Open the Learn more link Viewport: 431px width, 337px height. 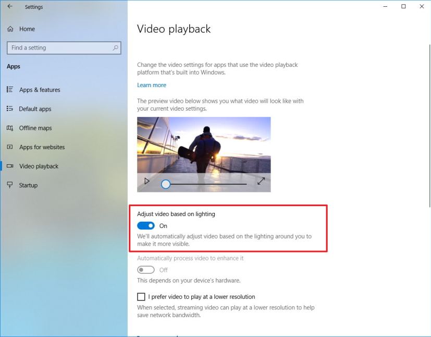point(151,85)
